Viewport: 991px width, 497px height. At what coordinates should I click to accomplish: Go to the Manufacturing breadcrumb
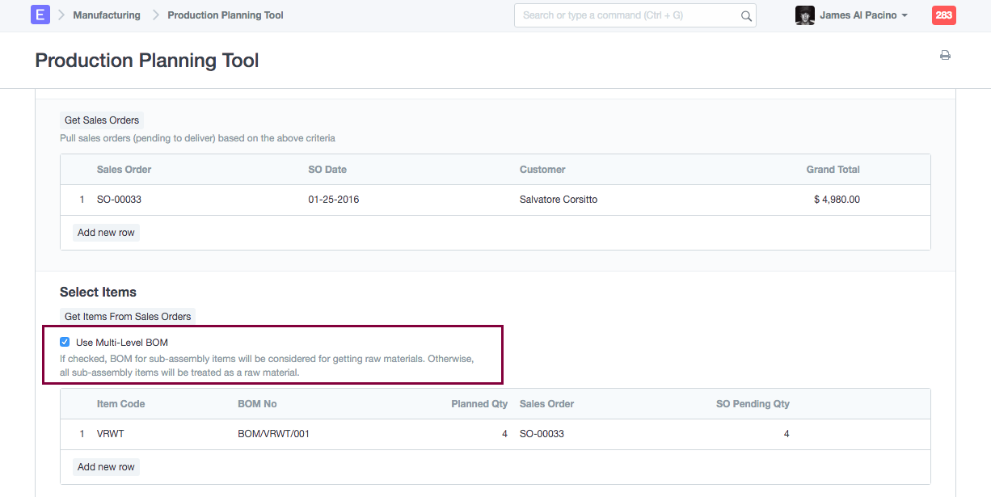106,15
